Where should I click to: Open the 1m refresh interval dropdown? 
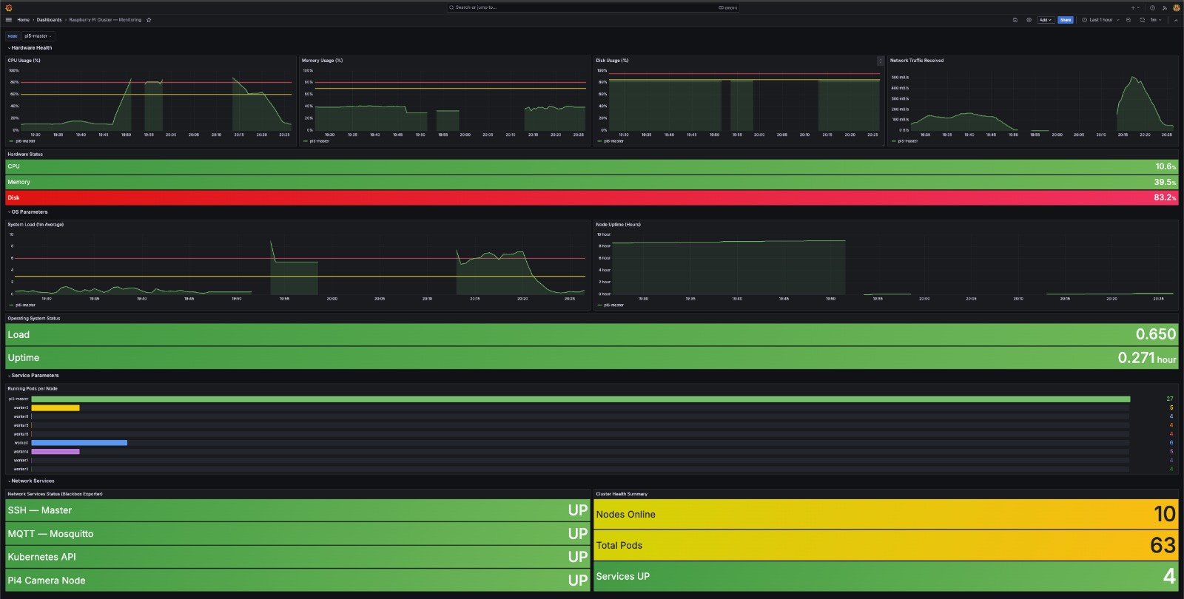coord(1156,20)
